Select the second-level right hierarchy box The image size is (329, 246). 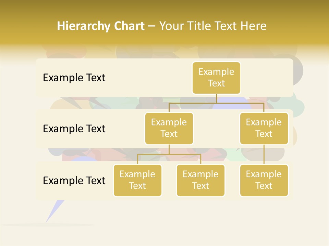pos(264,128)
